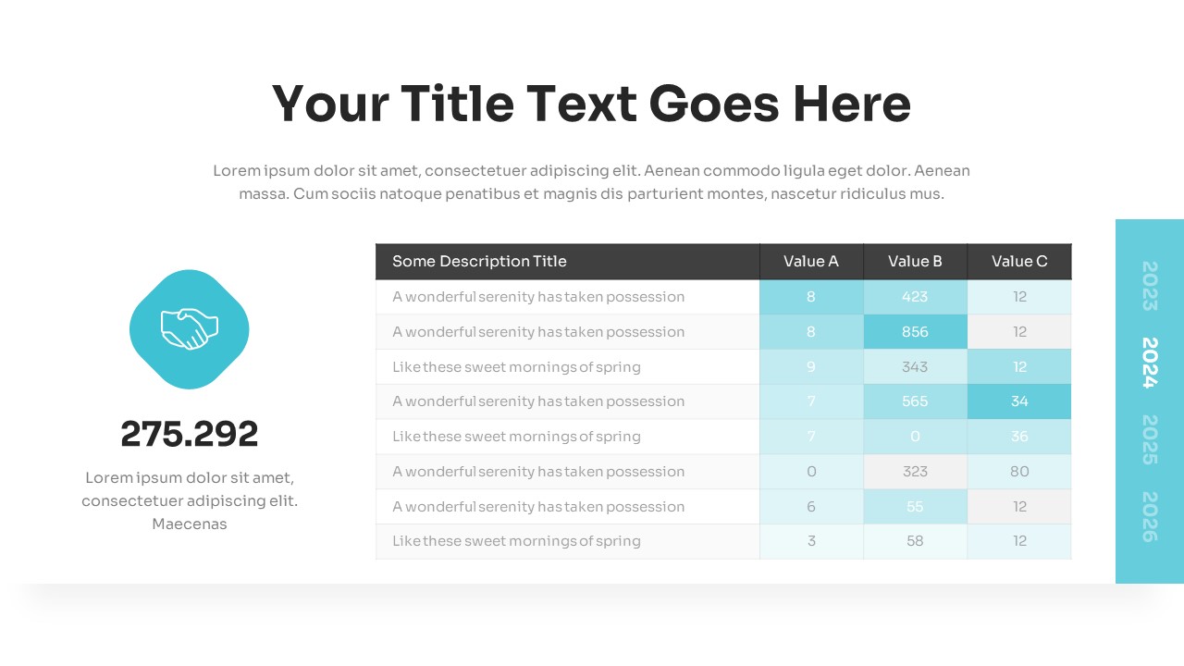The width and height of the screenshot is (1184, 666).
Task: Click the table cell showing 856
Action: tap(915, 332)
